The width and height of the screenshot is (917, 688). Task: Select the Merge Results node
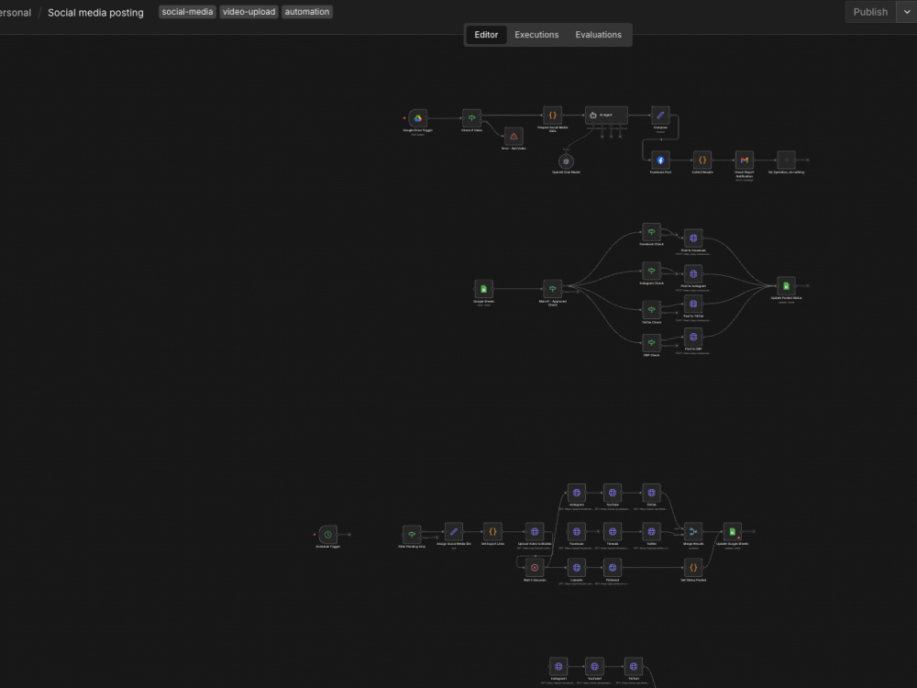tap(693, 532)
